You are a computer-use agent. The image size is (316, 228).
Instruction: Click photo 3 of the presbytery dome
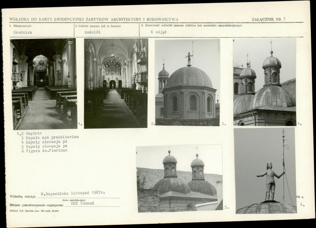187,82
